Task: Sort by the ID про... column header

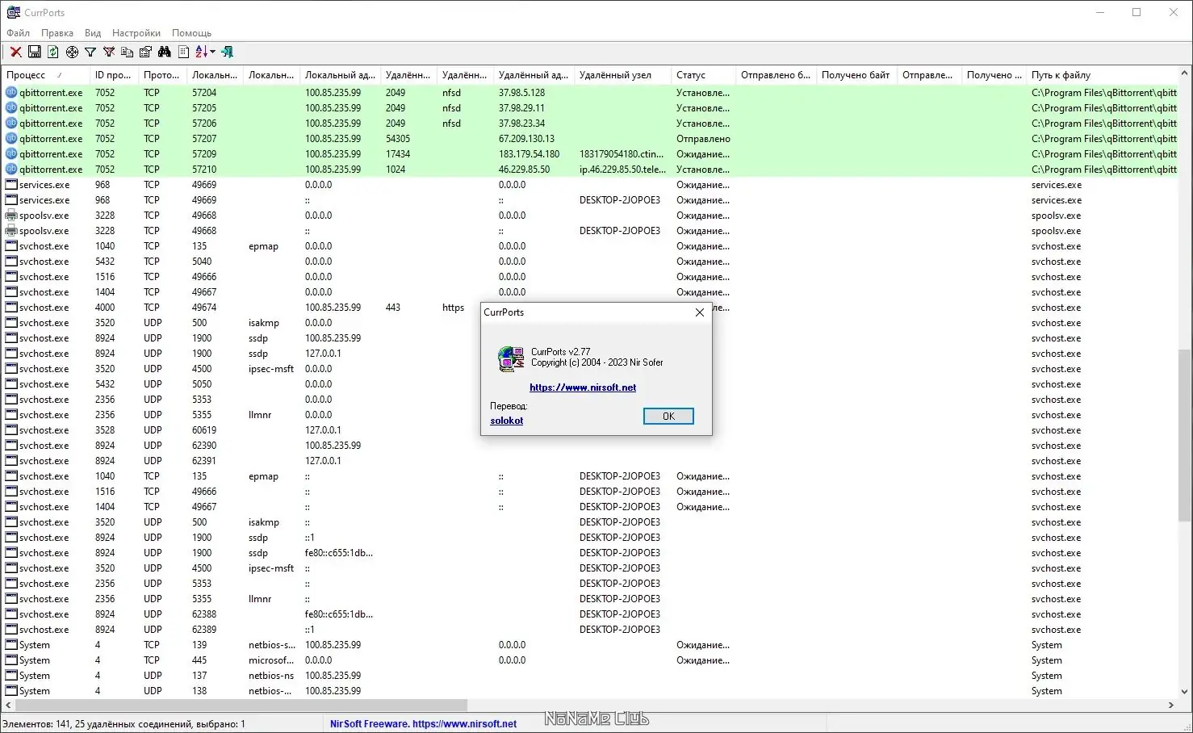Action: (114, 75)
